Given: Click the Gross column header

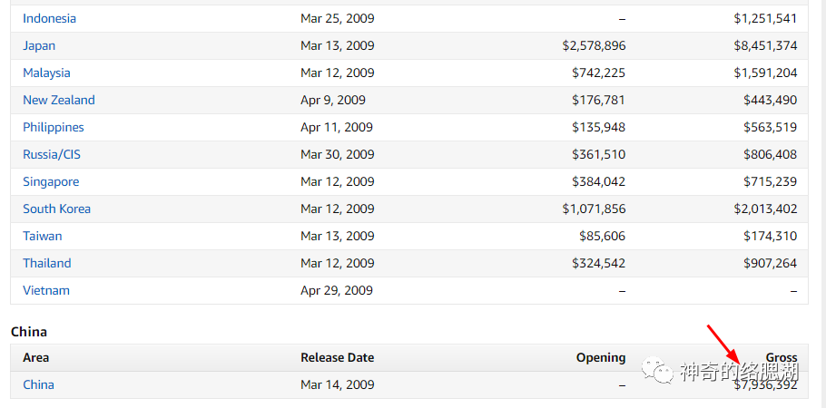Looking at the screenshot, I should coord(782,358).
